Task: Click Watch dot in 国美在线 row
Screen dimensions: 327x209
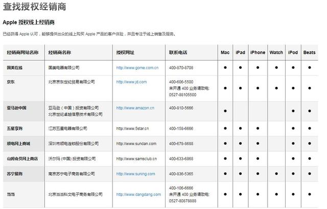Action: coord(276,67)
